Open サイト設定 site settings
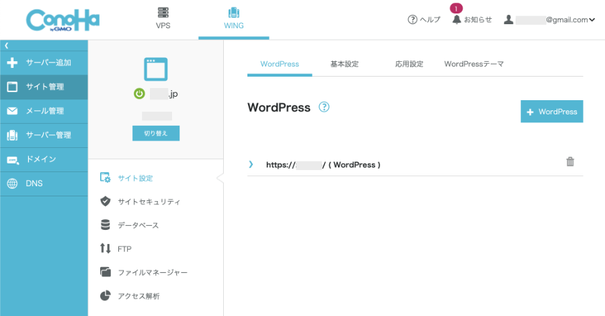The image size is (605, 316). [135, 178]
